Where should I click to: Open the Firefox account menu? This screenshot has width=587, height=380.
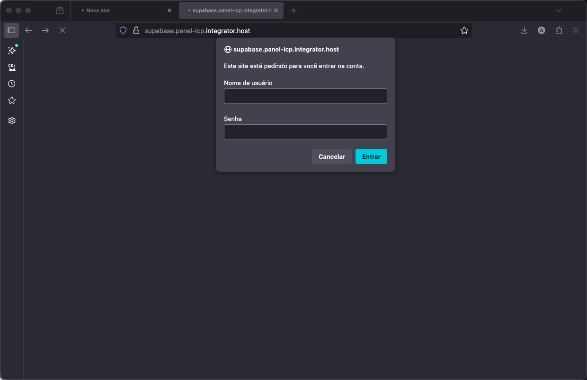click(x=541, y=30)
